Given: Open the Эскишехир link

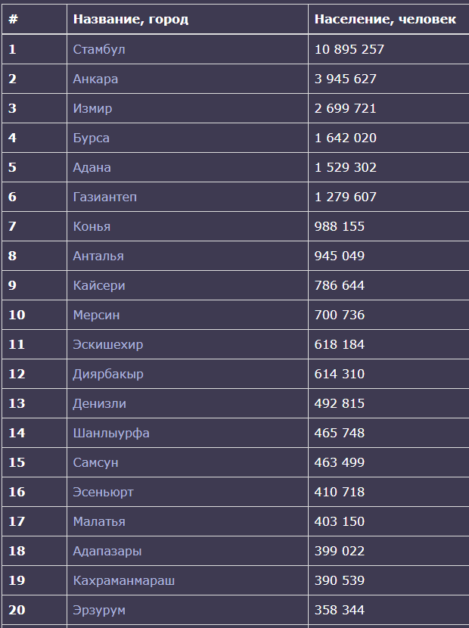Looking at the screenshot, I should [108, 344].
